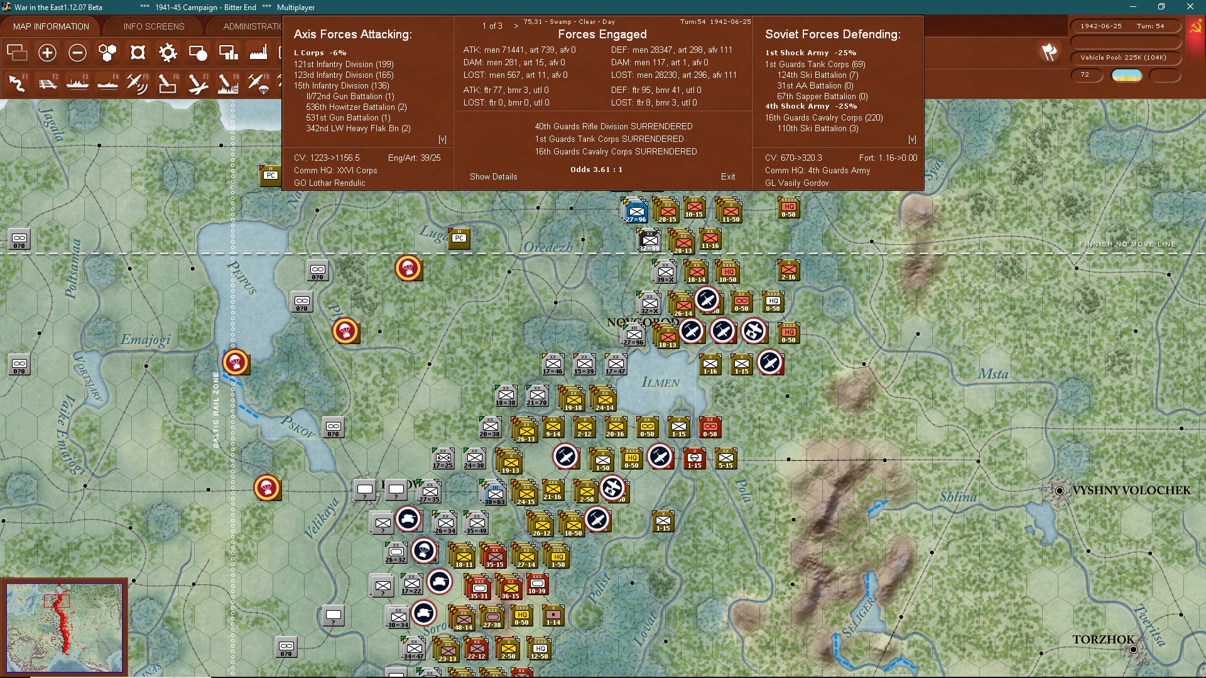Select the 5-15 Soviet unit counter

[x=725, y=459]
